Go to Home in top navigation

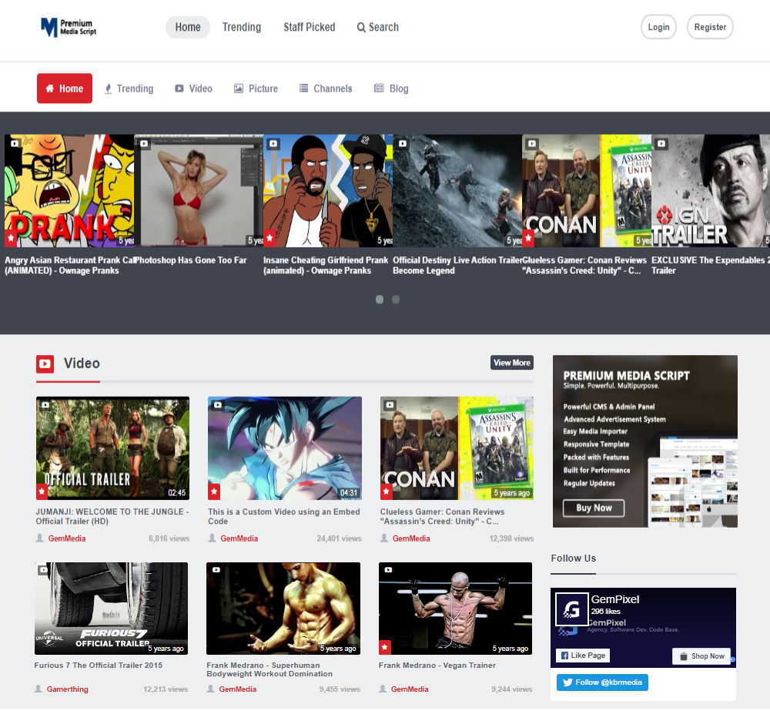(x=188, y=27)
